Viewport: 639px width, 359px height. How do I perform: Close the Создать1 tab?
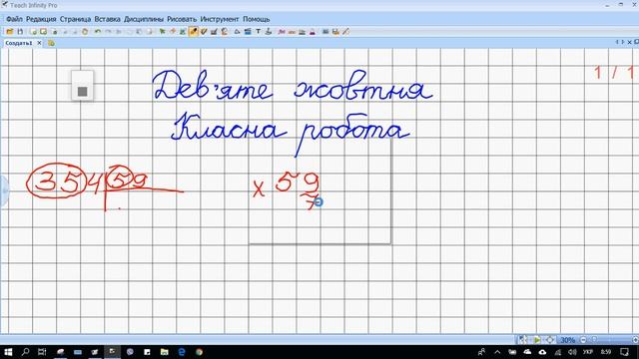(x=39, y=43)
